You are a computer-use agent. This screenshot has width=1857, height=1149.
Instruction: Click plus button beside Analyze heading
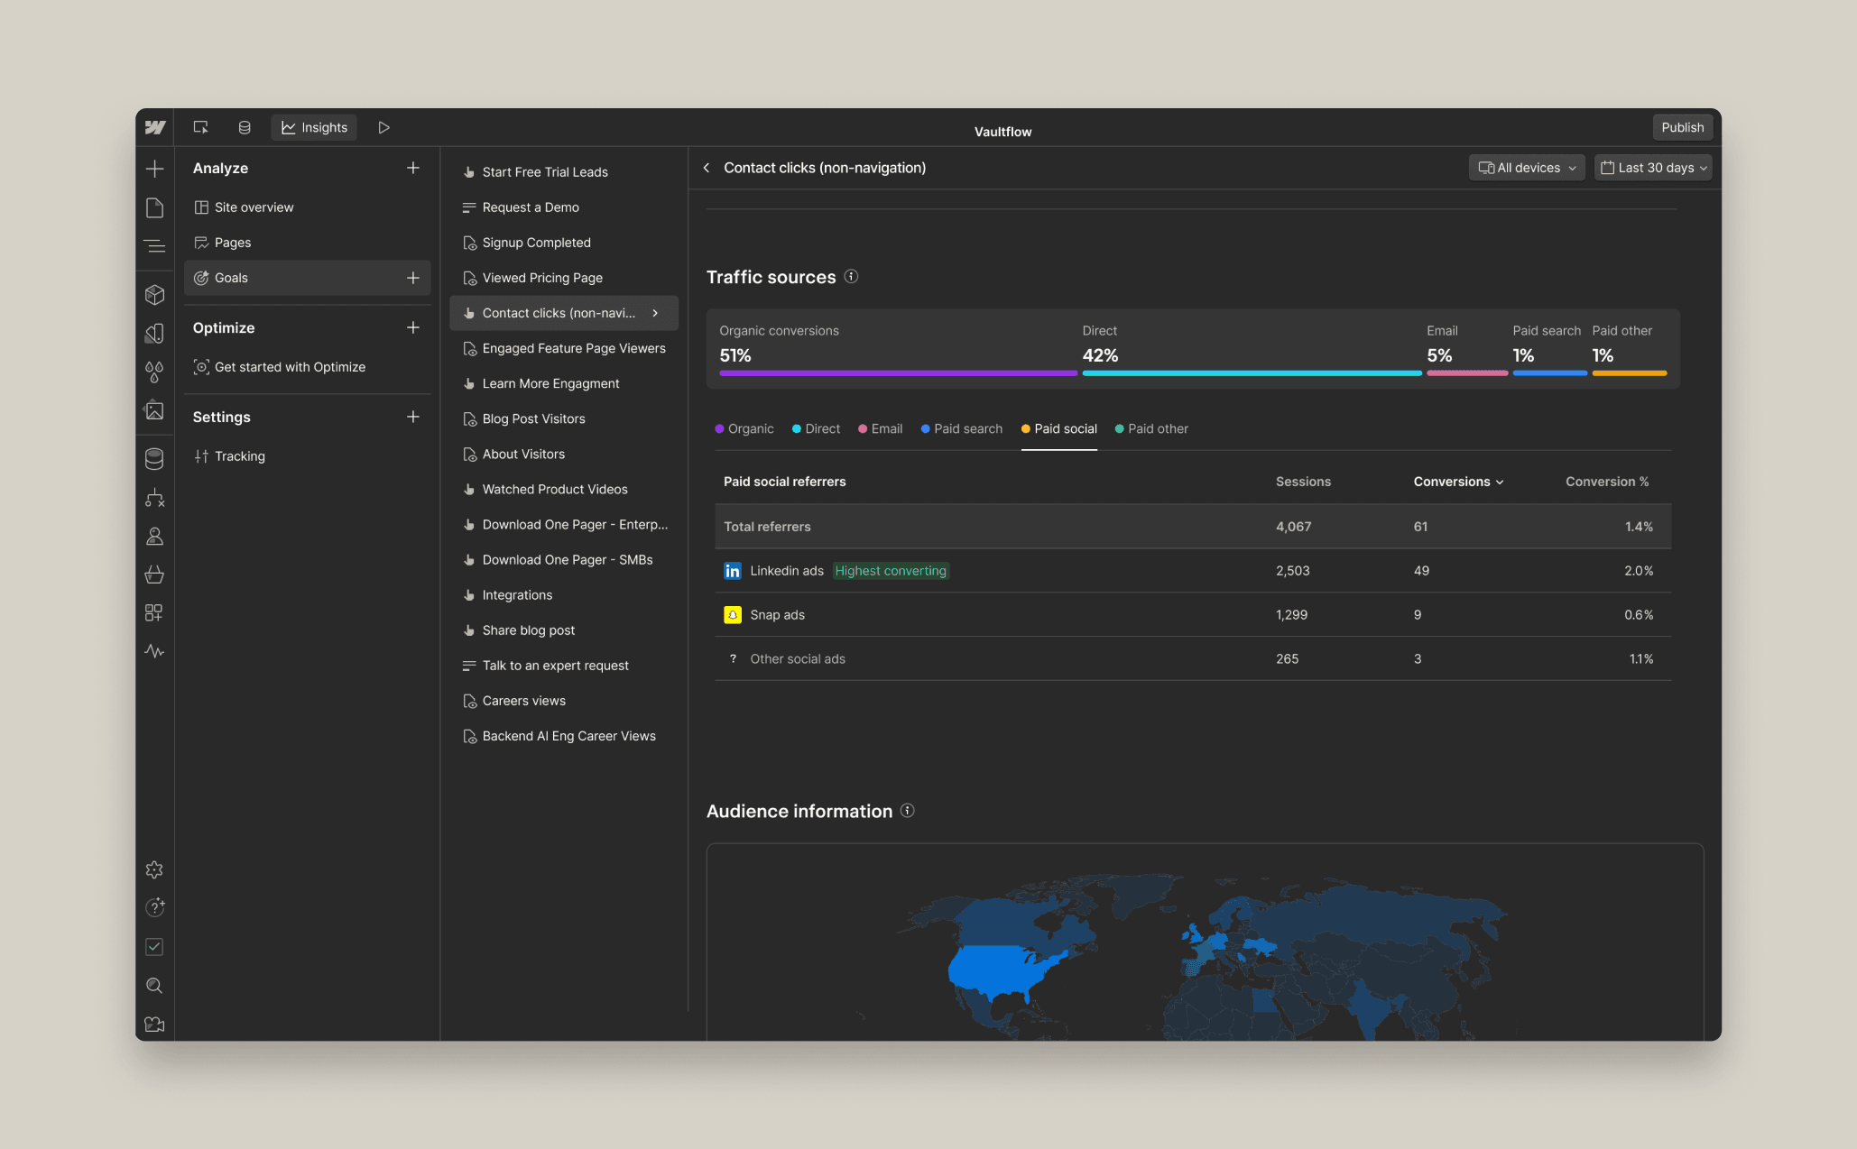pyautogui.click(x=412, y=168)
